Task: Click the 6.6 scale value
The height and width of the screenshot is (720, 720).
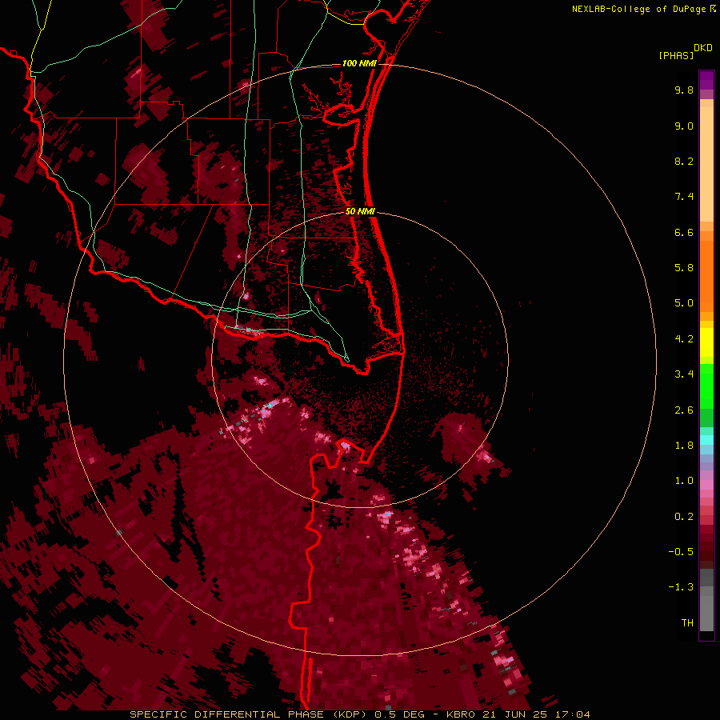Action: (x=684, y=232)
